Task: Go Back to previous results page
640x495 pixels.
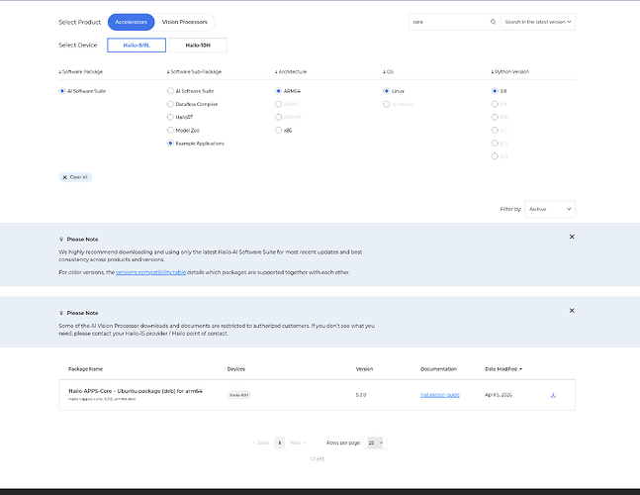Action: [261, 443]
